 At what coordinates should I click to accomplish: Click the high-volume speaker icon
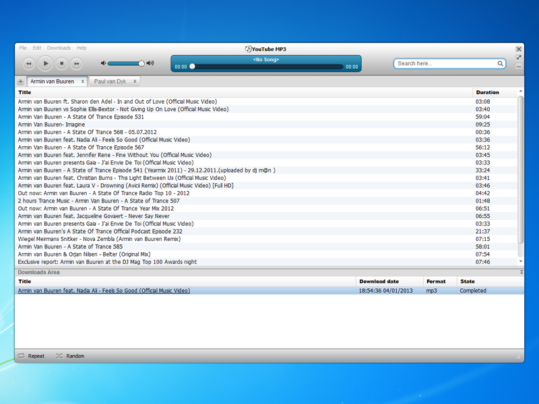click(150, 63)
